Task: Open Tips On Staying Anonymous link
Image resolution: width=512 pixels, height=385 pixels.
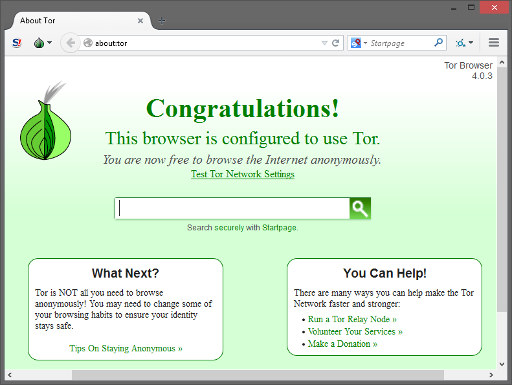Action: [x=126, y=348]
